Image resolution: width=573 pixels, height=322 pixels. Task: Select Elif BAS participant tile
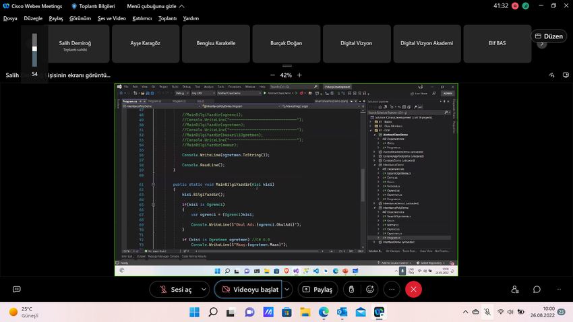(x=497, y=44)
